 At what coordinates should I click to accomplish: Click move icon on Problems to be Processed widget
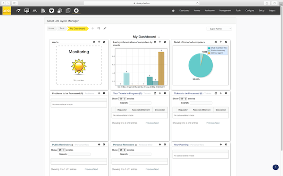(99, 93)
